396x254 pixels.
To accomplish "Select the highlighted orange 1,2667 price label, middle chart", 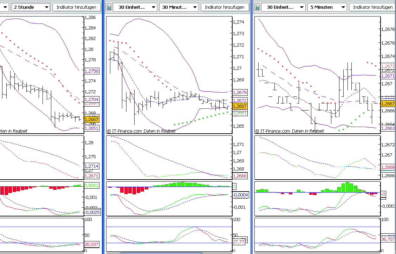I will 239,106.
